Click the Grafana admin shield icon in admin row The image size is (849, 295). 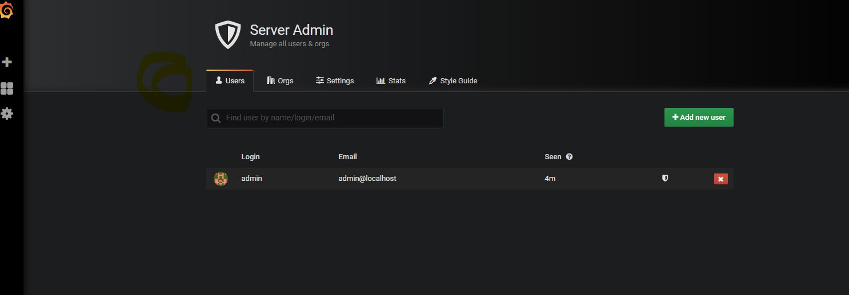click(x=664, y=179)
